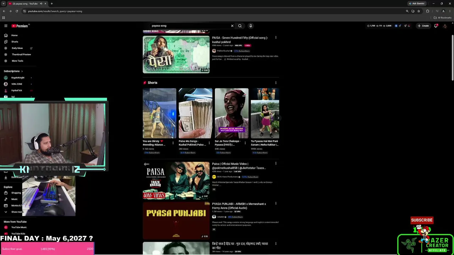
Task: Open Thumbnail Preview in the sidebar
Action: coord(21,55)
